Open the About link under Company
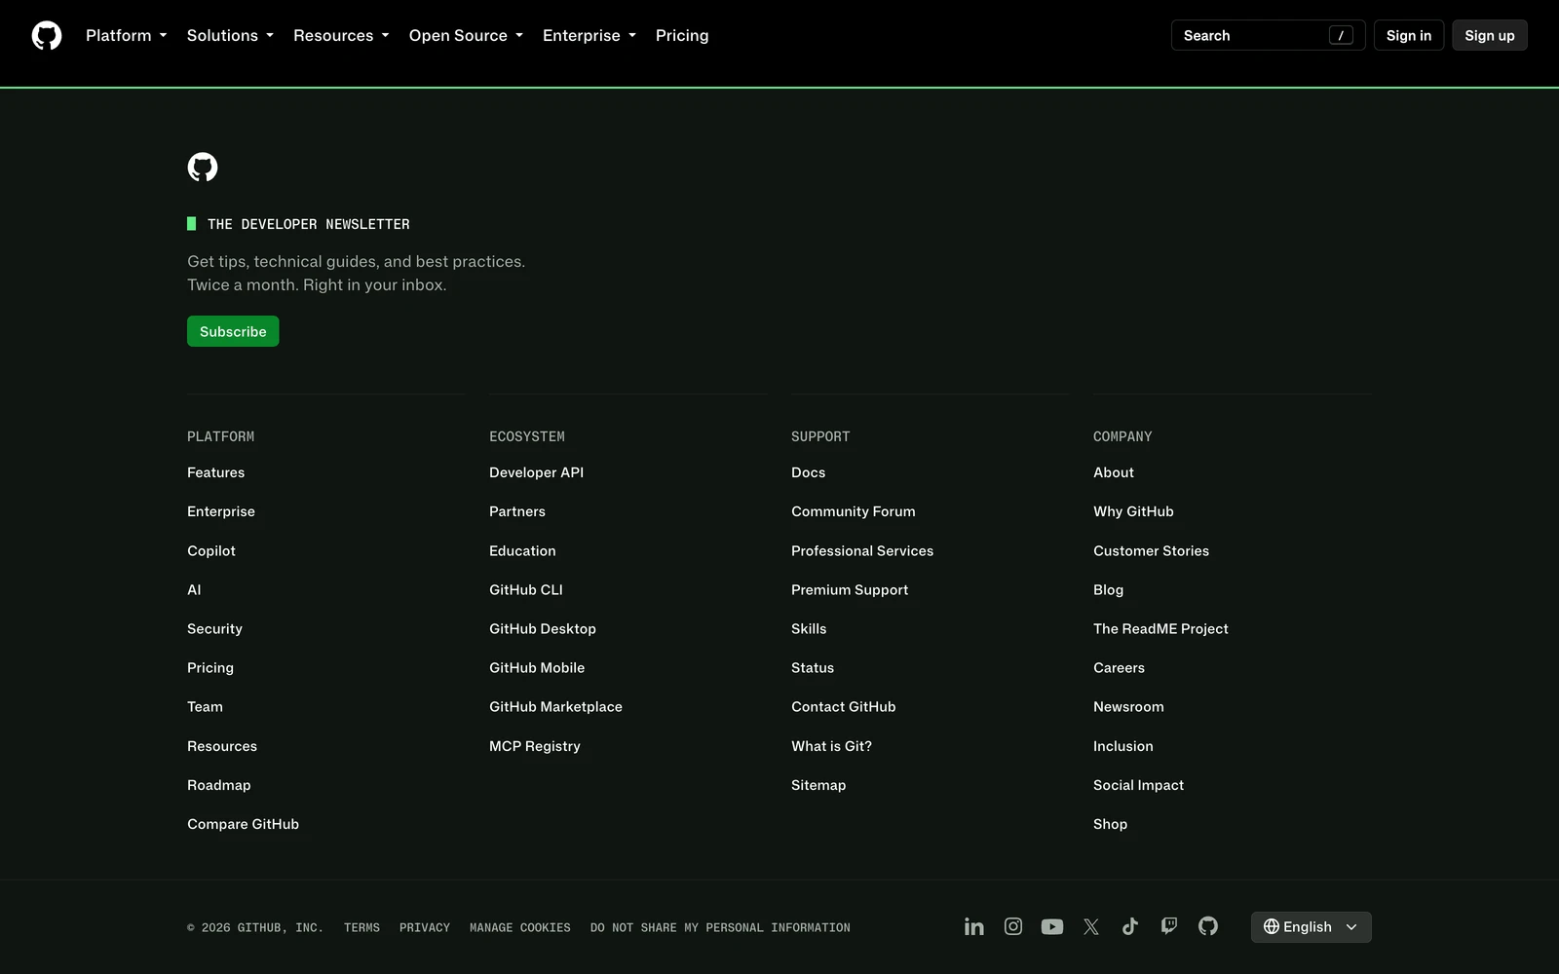Viewport: 1559px width, 974px height. pos(1114,472)
